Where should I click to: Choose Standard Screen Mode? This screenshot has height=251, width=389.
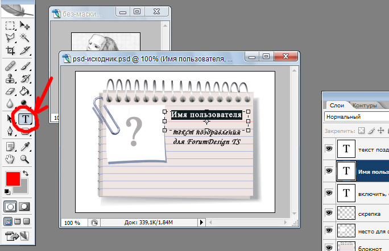click(x=8, y=221)
